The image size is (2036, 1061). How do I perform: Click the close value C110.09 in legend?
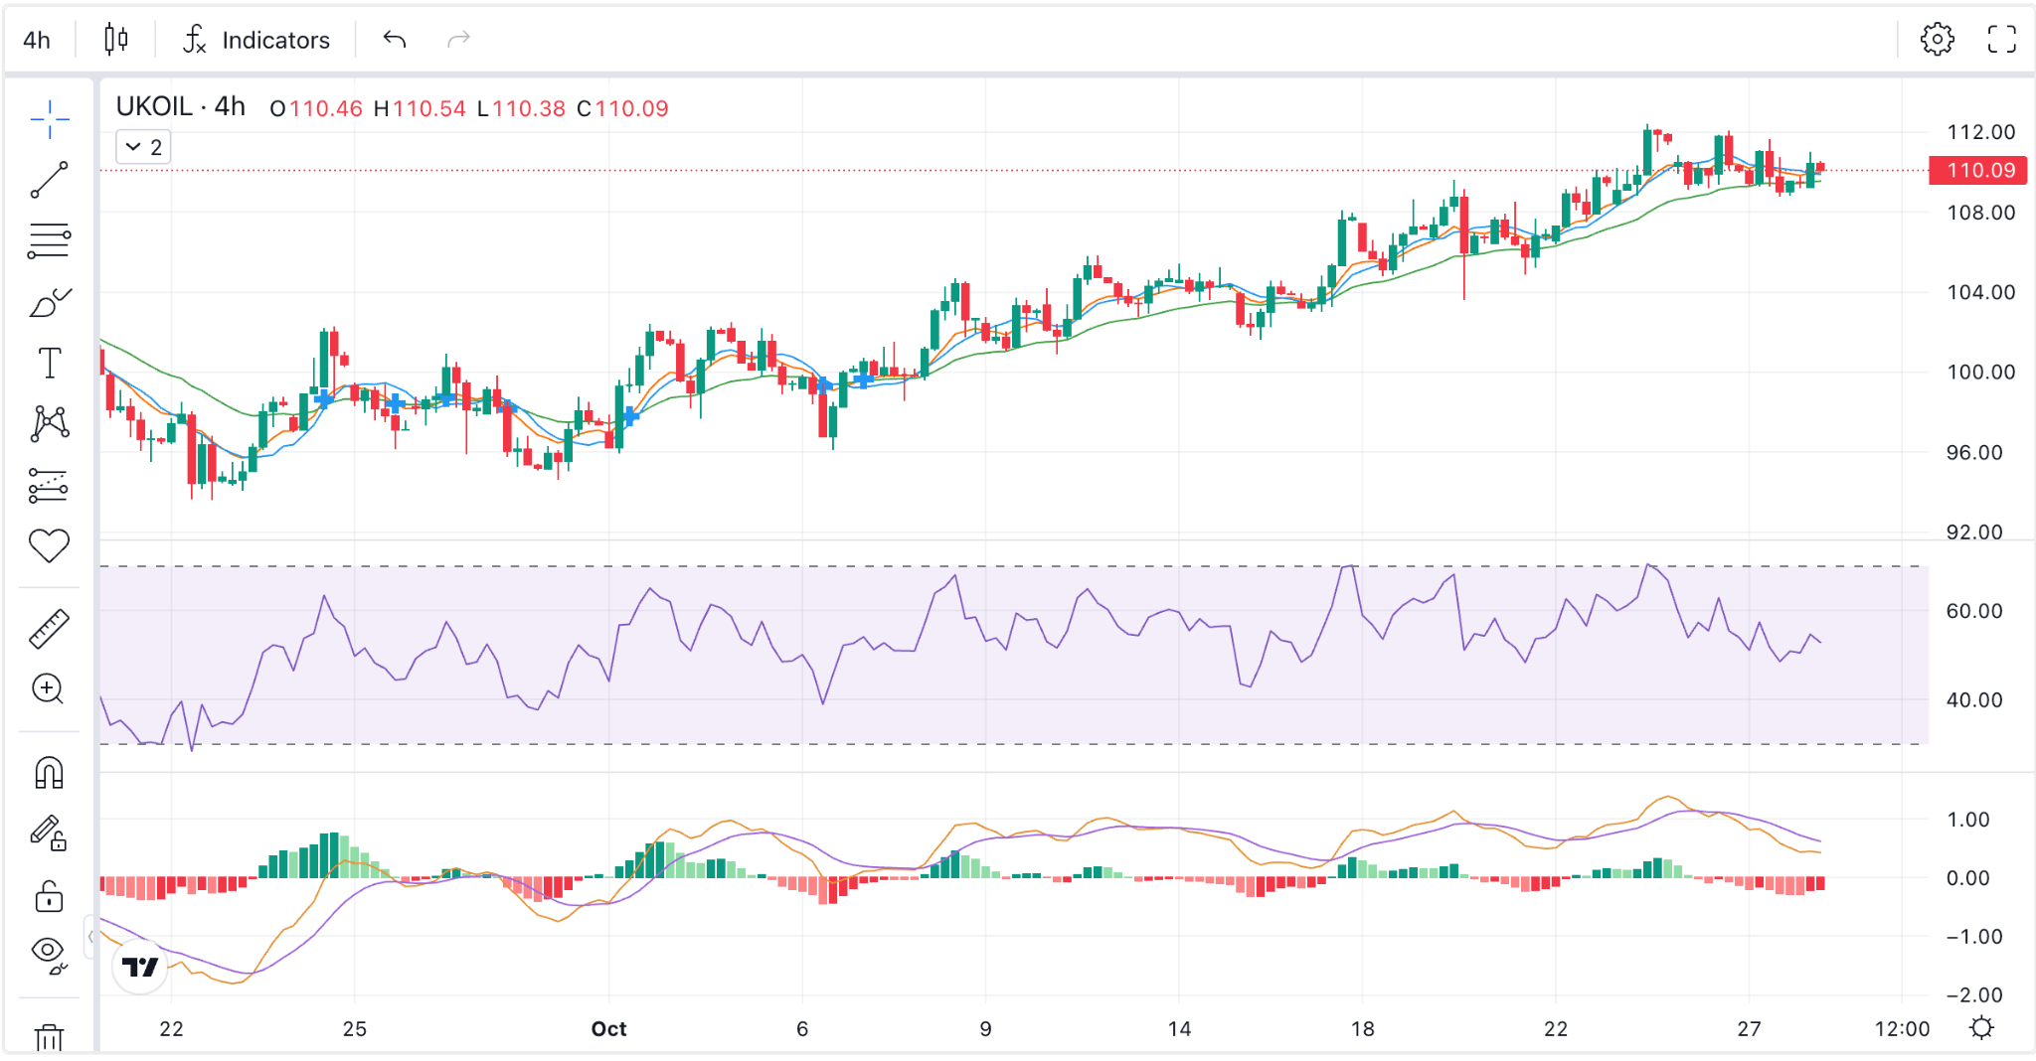click(x=622, y=108)
